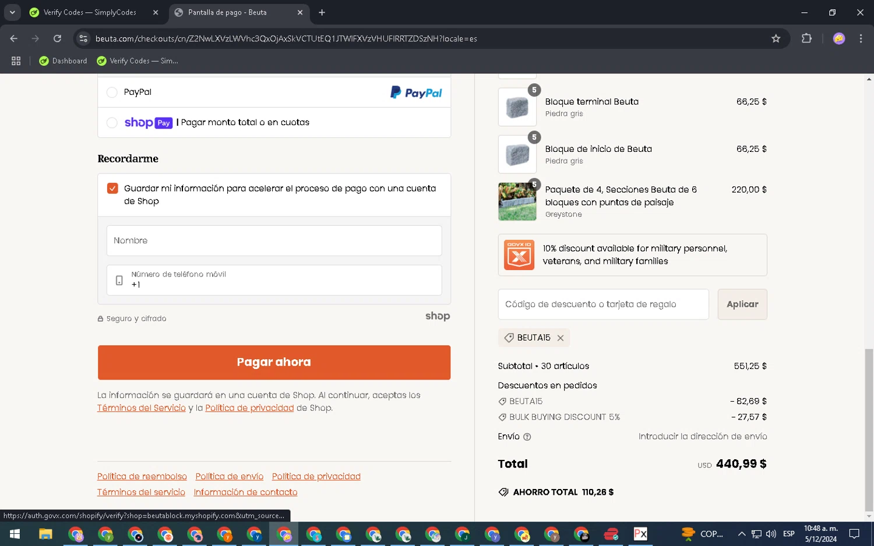The image size is (874, 546).
Task: Click the PX app icon in taskbar
Action: pyautogui.click(x=640, y=534)
